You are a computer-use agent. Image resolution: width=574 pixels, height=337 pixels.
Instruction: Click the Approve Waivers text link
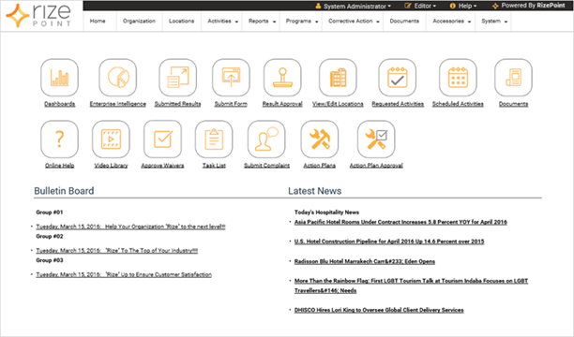[x=162, y=166]
